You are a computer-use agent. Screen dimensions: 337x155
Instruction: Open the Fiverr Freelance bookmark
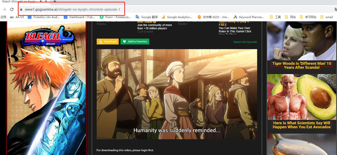click(115, 17)
